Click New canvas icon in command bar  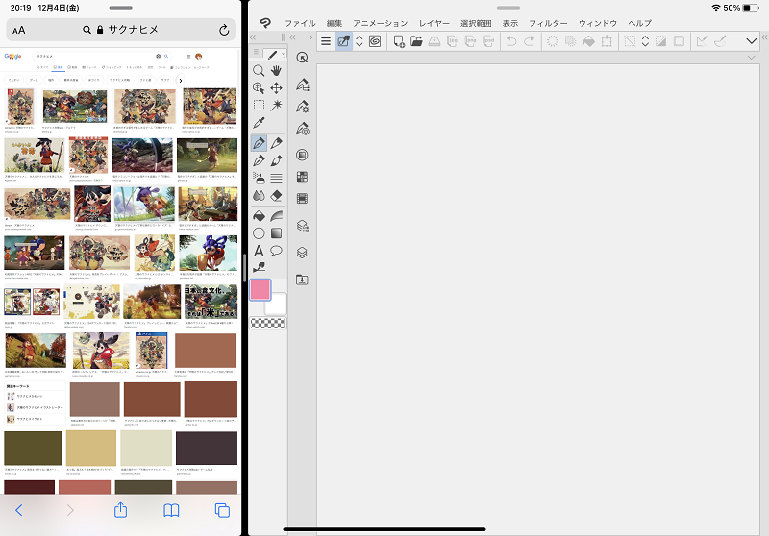coord(399,41)
